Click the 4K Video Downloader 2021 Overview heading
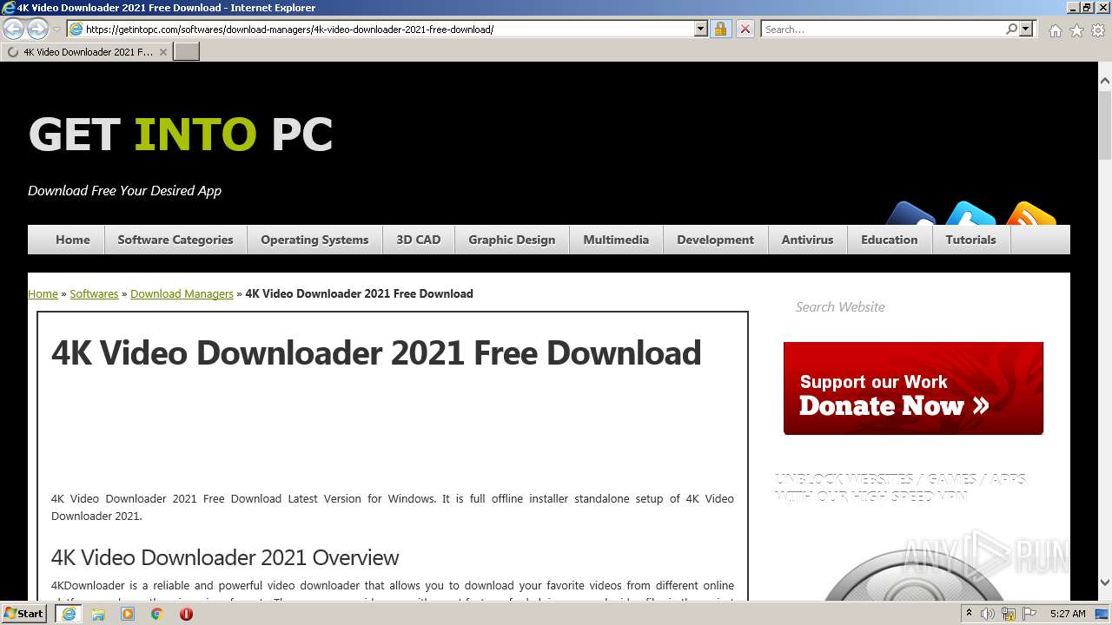Image resolution: width=1112 pixels, height=625 pixels. (225, 557)
